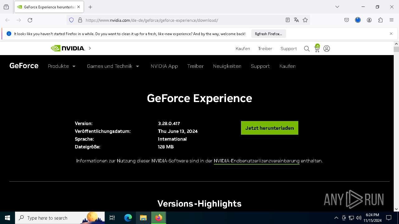Click the Firefox reload page icon

tap(30, 20)
